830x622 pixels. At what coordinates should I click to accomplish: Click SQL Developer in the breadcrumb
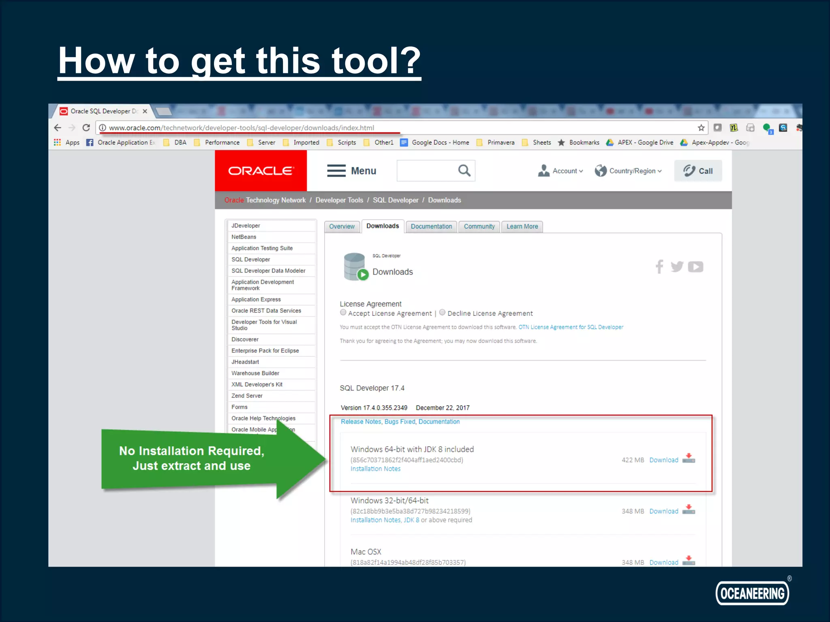click(396, 200)
